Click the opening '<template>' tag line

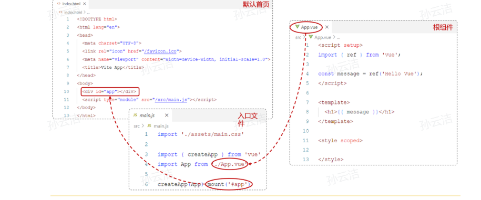tap(334, 102)
